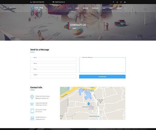
Task: Click the Contact Info heading
Action: coord(36,87)
